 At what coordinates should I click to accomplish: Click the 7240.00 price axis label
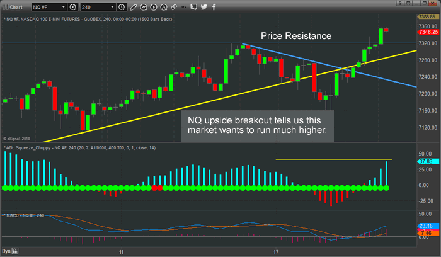click(428, 77)
